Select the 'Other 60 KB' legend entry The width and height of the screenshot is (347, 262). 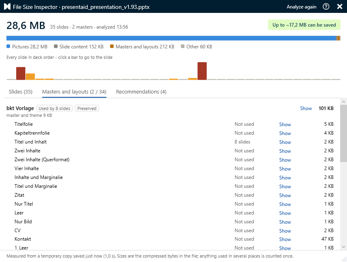[197, 46]
